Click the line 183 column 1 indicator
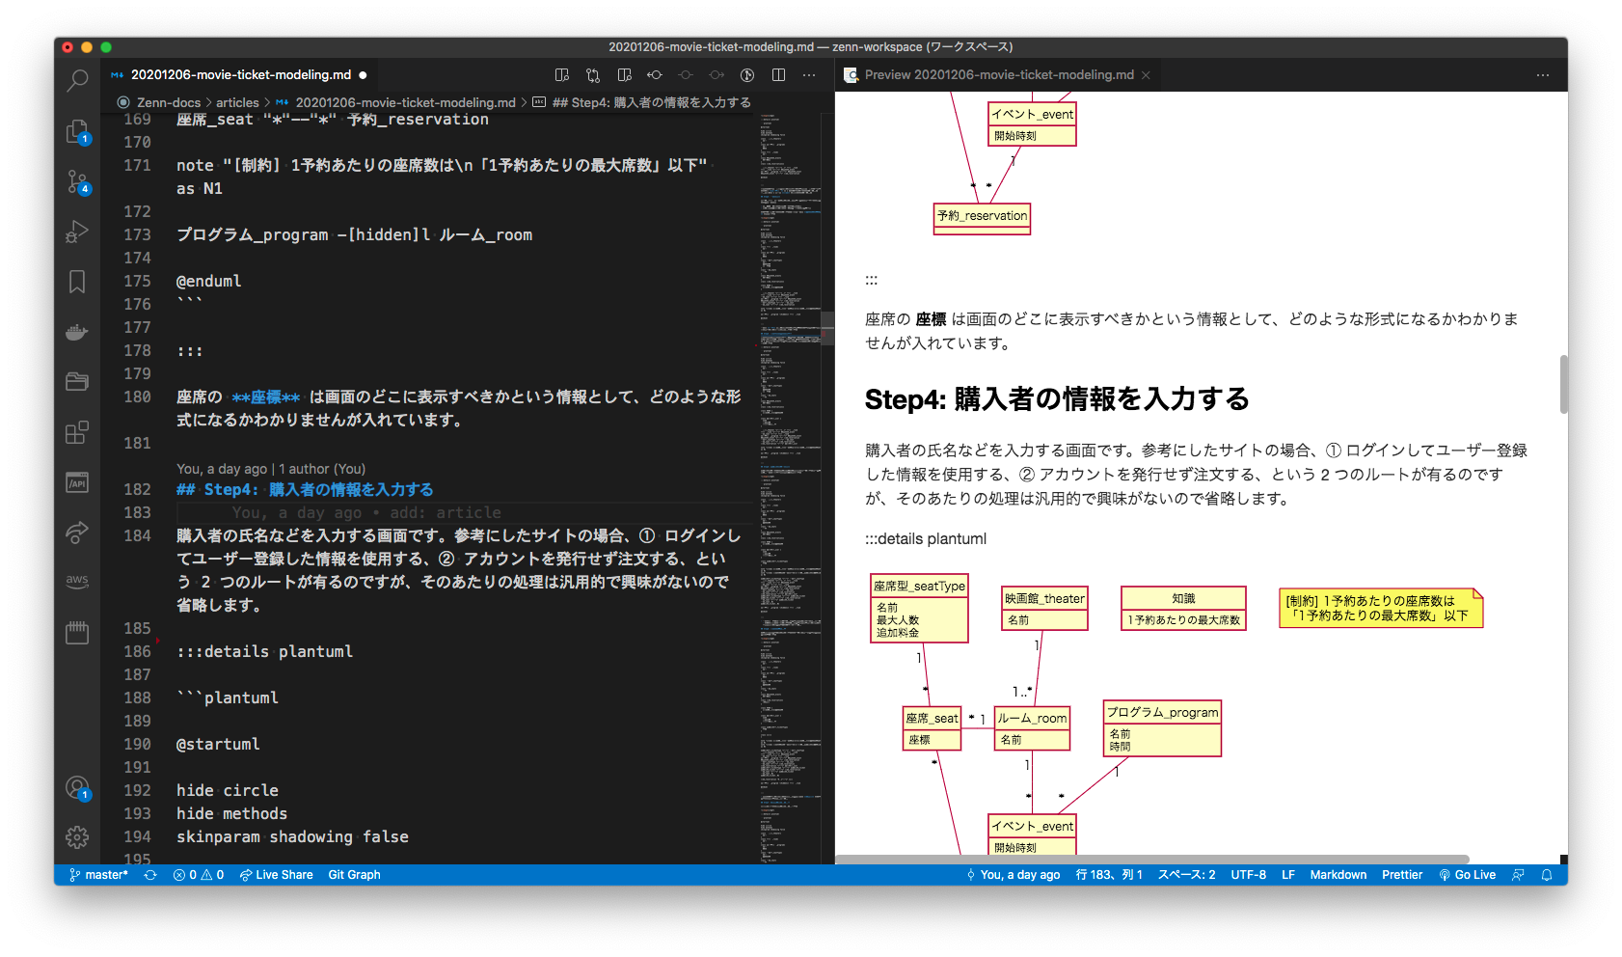This screenshot has height=957, width=1622. (1109, 875)
